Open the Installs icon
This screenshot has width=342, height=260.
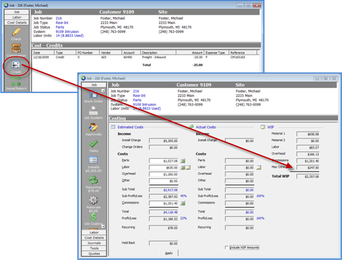pyautogui.click(x=93, y=160)
